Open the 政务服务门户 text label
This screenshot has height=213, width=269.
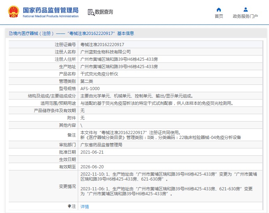coord(245,16)
